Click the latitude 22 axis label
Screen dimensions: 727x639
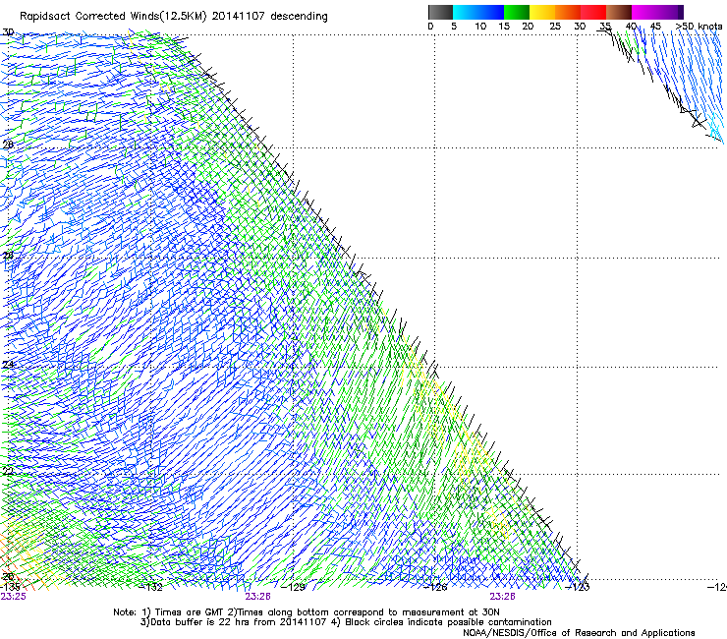8,472
